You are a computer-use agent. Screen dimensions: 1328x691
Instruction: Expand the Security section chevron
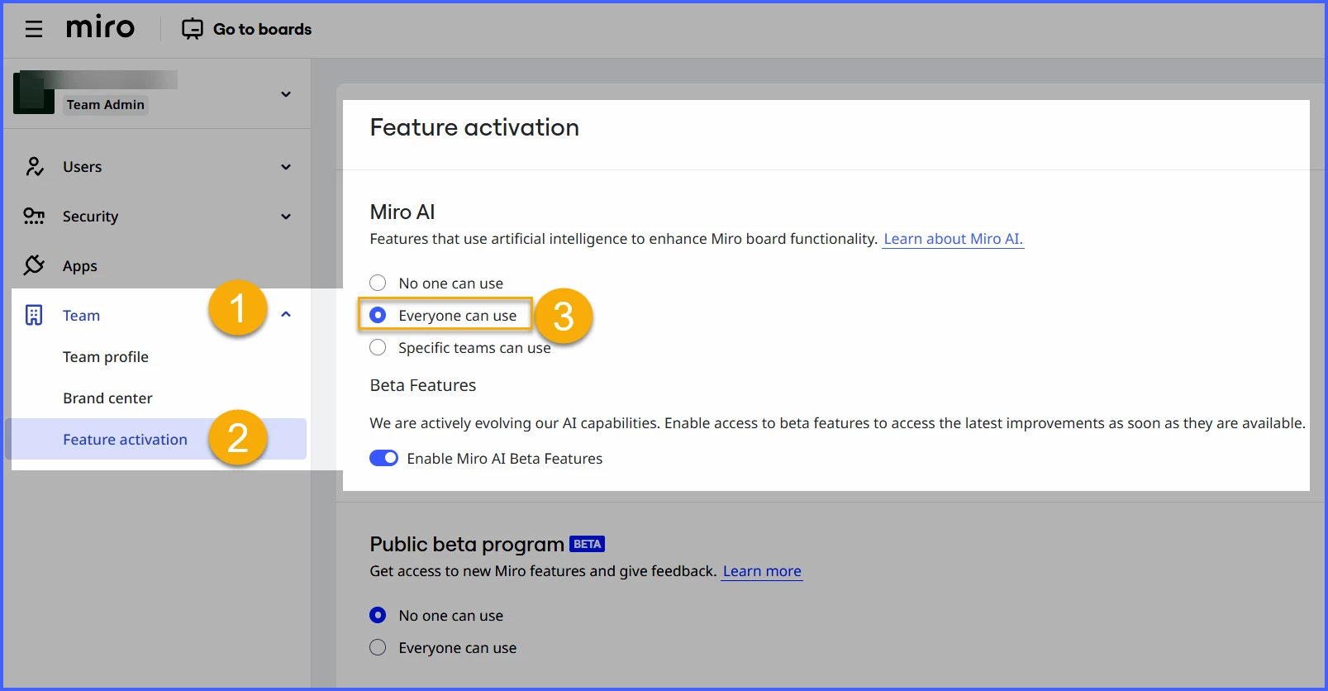coord(286,217)
